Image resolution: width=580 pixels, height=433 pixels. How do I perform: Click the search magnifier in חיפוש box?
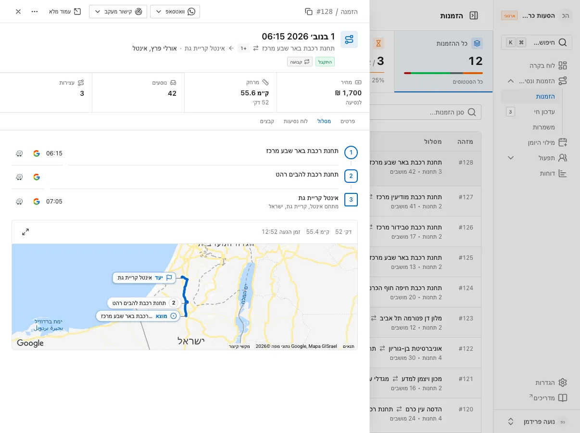[x=563, y=42]
